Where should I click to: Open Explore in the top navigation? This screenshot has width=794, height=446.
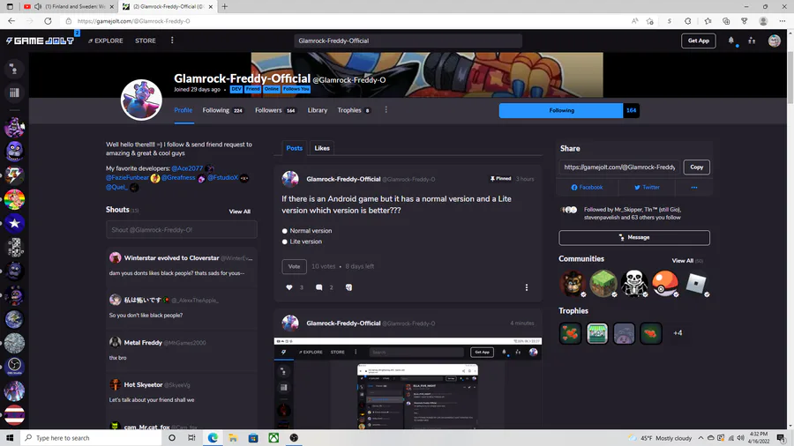[106, 41]
